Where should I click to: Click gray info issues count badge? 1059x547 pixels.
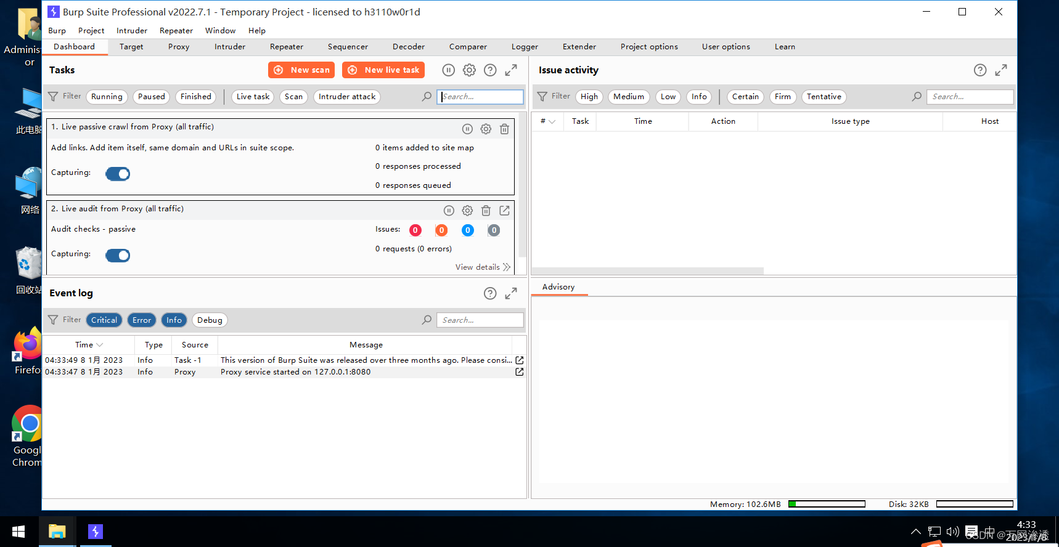click(x=494, y=230)
